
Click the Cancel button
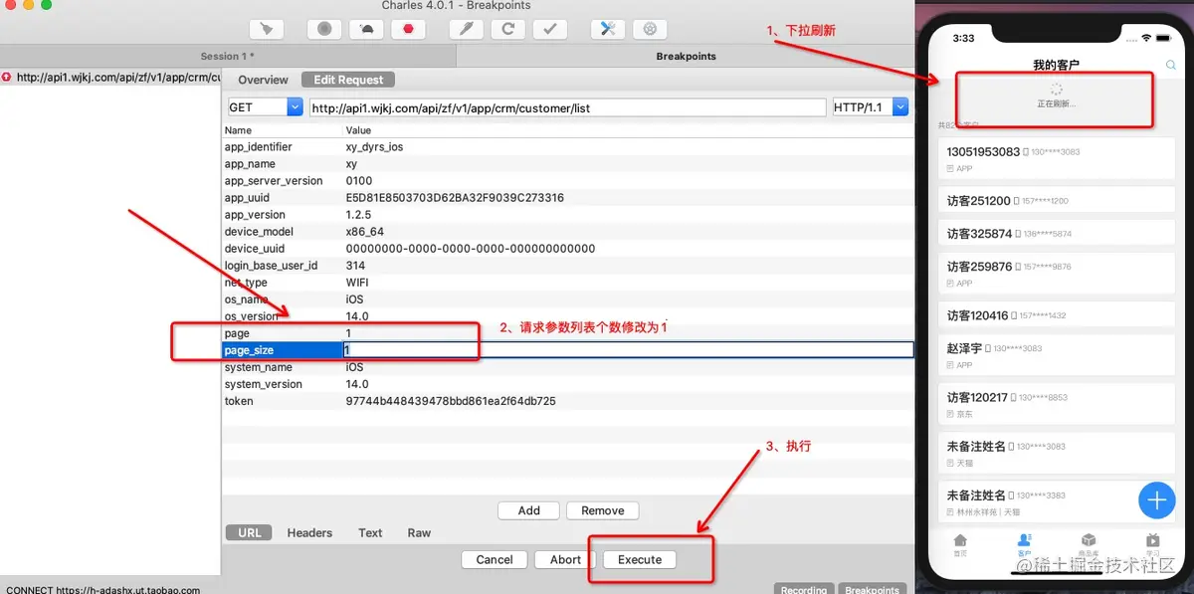click(495, 559)
